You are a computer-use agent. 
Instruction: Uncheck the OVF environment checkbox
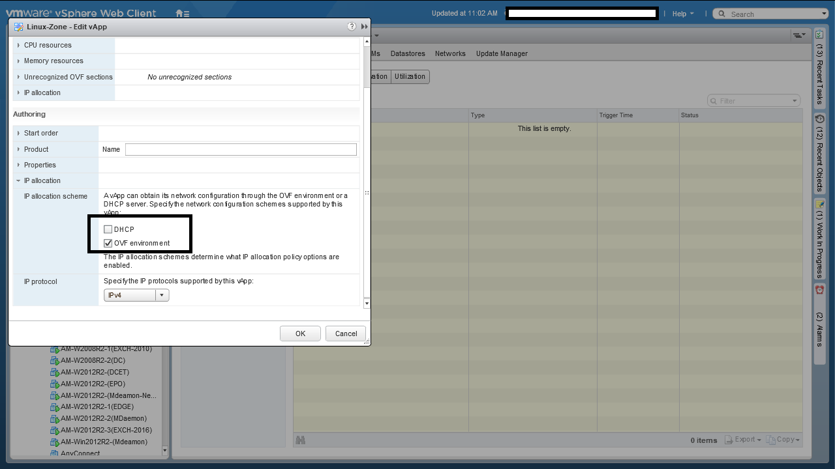108,243
